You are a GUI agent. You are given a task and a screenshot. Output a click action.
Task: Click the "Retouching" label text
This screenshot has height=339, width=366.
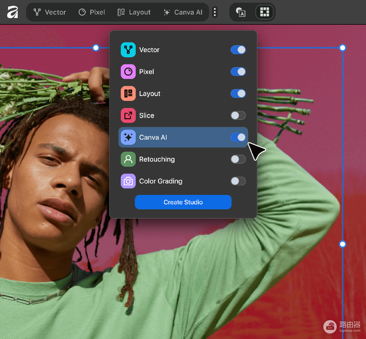[157, 159]
